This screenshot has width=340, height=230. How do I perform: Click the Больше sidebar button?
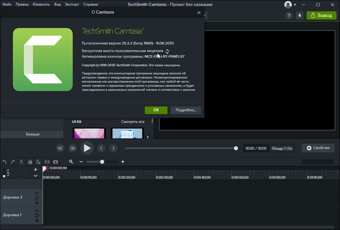tap(33, 134)
